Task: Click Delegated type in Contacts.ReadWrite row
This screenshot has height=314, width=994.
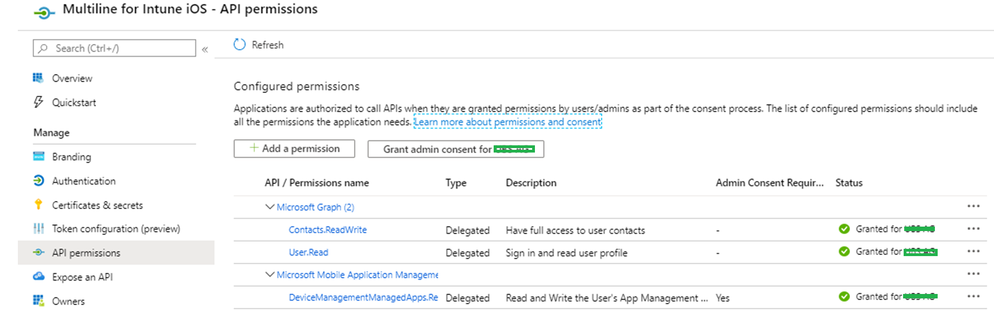Action: click(467, 230)
